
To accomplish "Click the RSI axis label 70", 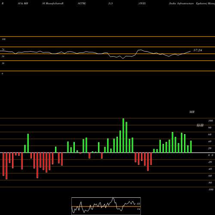I will click(3, 49).
